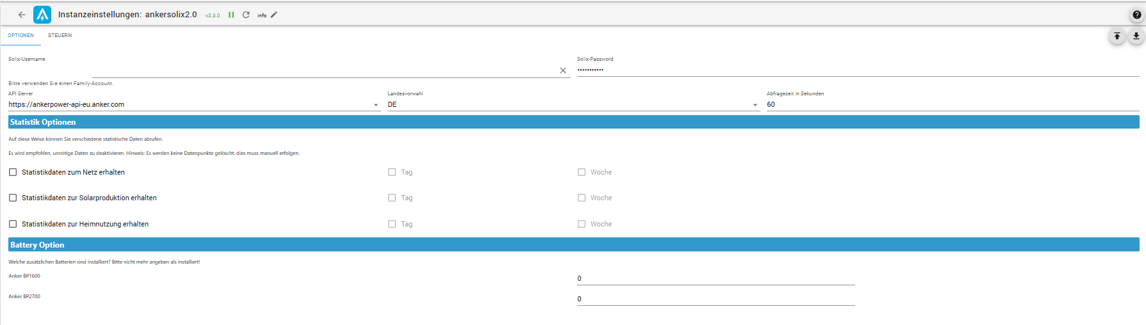
Task: Click the pencil edit icon
Action: click(x=274, y=15)
